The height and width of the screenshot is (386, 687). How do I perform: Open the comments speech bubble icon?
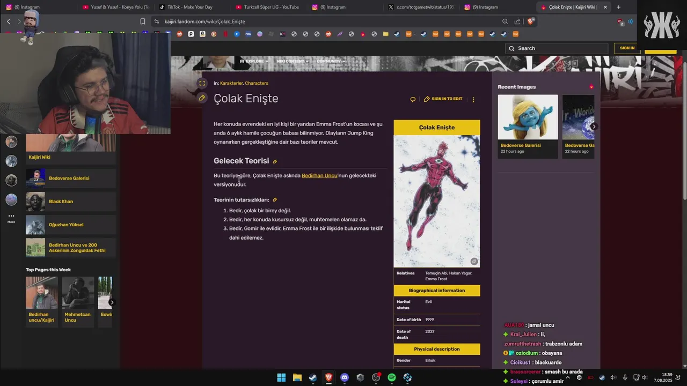[x=413, y=99]
